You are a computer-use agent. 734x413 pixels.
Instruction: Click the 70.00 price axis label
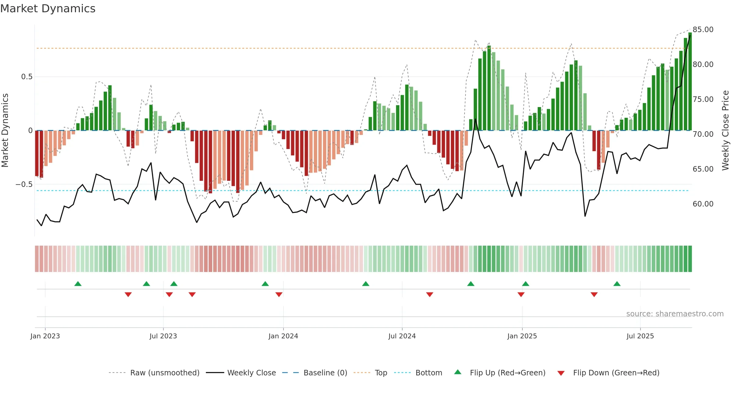(x=703, y=134)
